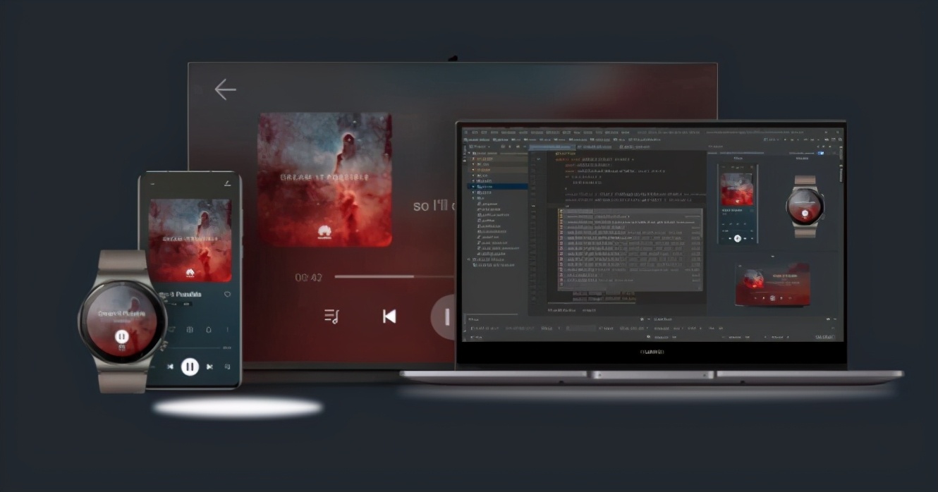Click the 00:42 elapsed time on tablet
The width and height of the screenshot is (938, 492).
(308, 277)
